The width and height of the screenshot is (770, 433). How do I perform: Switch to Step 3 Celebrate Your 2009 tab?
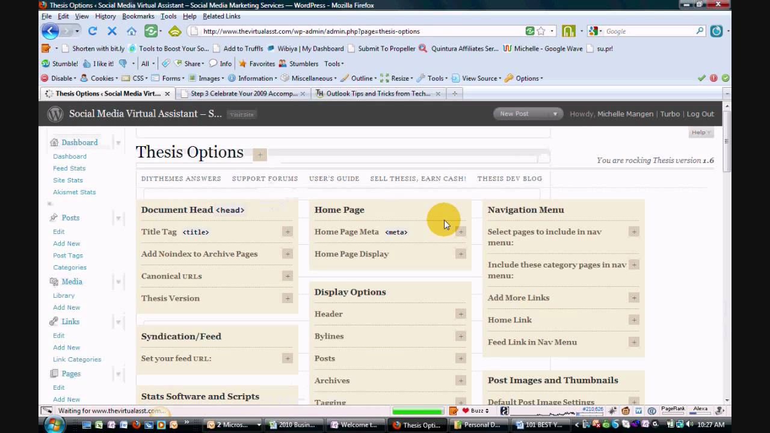pos(244,94)
